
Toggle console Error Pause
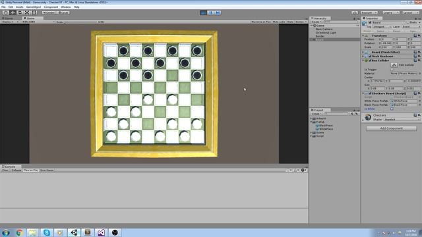click(47, 171)
